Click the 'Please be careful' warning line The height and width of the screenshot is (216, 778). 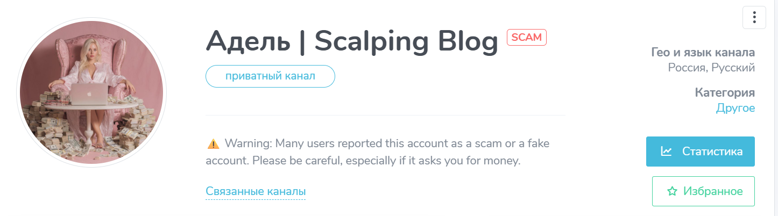pyautogui.click(x=363, y=161)
